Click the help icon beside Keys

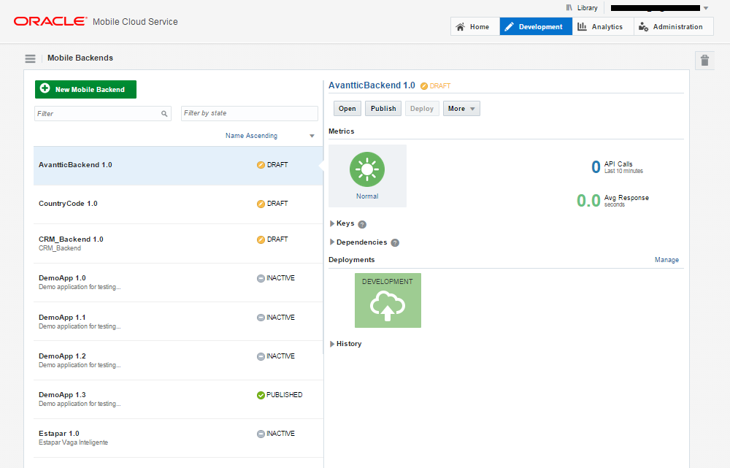tap(362, 224)
